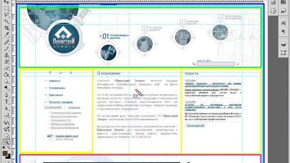Click the price-list download link in the mockup
Image resolution: width=290 pixels, height=163 pixels.
click(x=67, y=136)
